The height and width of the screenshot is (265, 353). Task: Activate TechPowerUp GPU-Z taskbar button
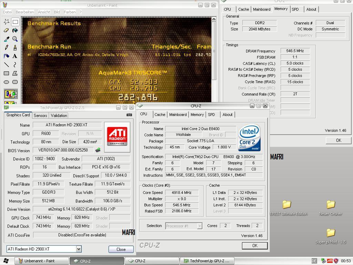(x=207, y=261)
